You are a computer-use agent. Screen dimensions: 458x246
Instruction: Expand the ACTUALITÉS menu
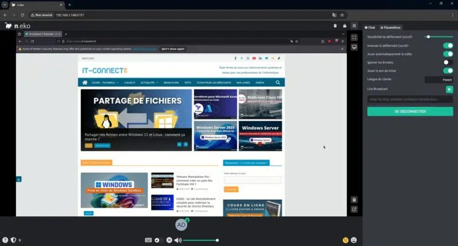pyautogui.click(x=149, y=82)
